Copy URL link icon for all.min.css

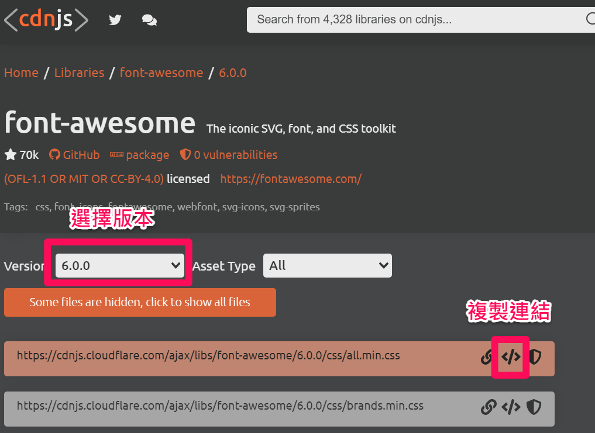point(487,357)
